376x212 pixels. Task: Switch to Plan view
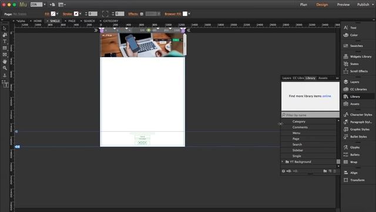303,5
